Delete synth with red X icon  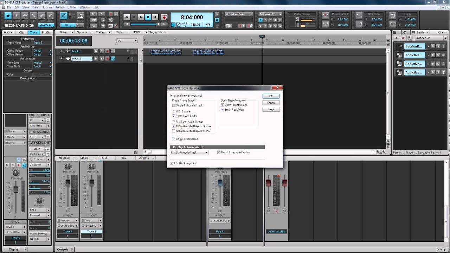[x=403, y=38]
